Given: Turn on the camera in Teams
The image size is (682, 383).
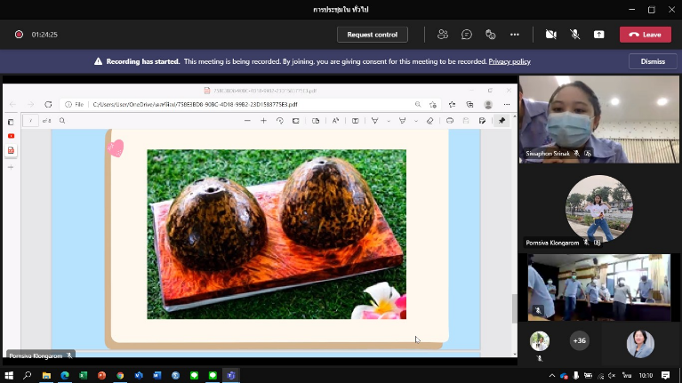Looking at the screenshot, I should tap(550, 35).
